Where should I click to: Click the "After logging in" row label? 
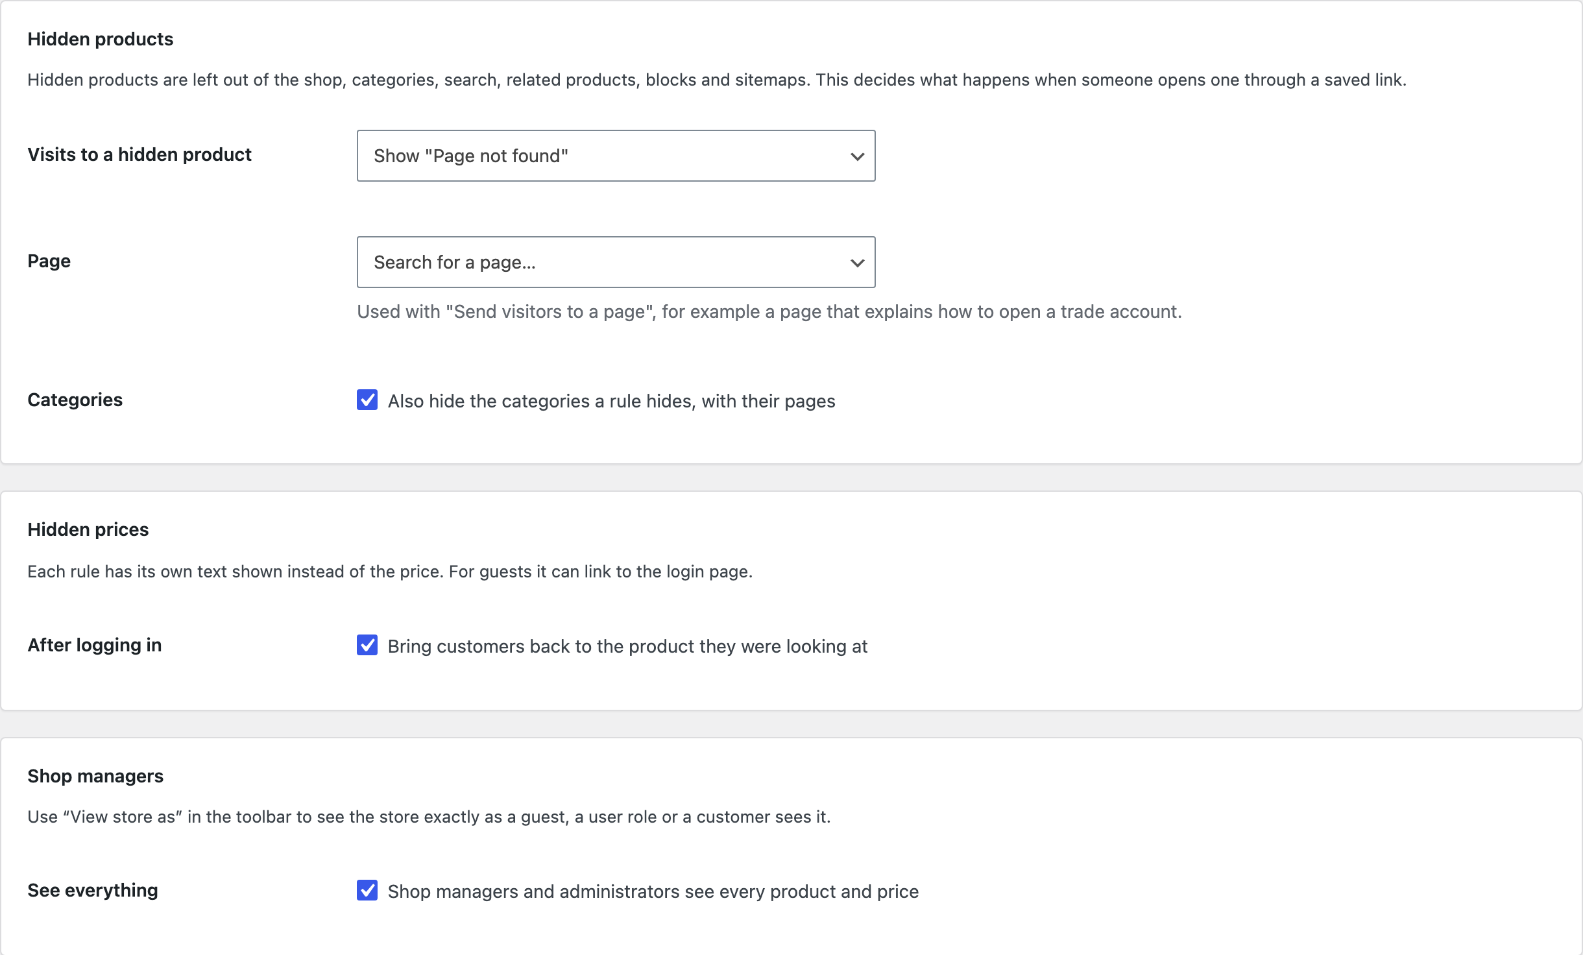pyautogui.click(x=95, y=645)
